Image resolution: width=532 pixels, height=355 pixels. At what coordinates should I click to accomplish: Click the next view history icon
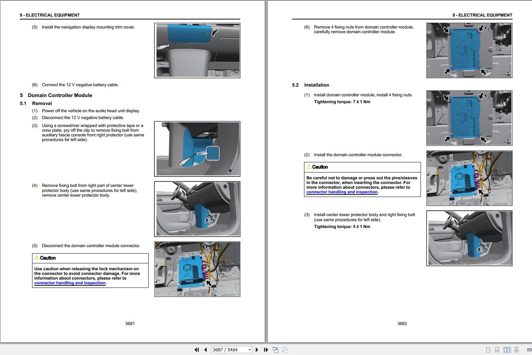point(285,350)
